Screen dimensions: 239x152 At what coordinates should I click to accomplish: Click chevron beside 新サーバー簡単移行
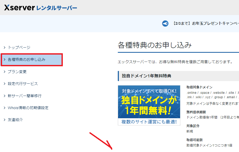[x=4, y=96]
